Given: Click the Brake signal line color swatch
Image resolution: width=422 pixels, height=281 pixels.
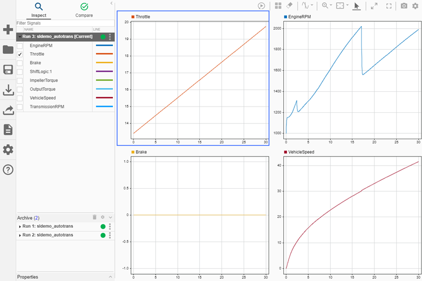Looking at the screenshot, I should pos(103,63).
